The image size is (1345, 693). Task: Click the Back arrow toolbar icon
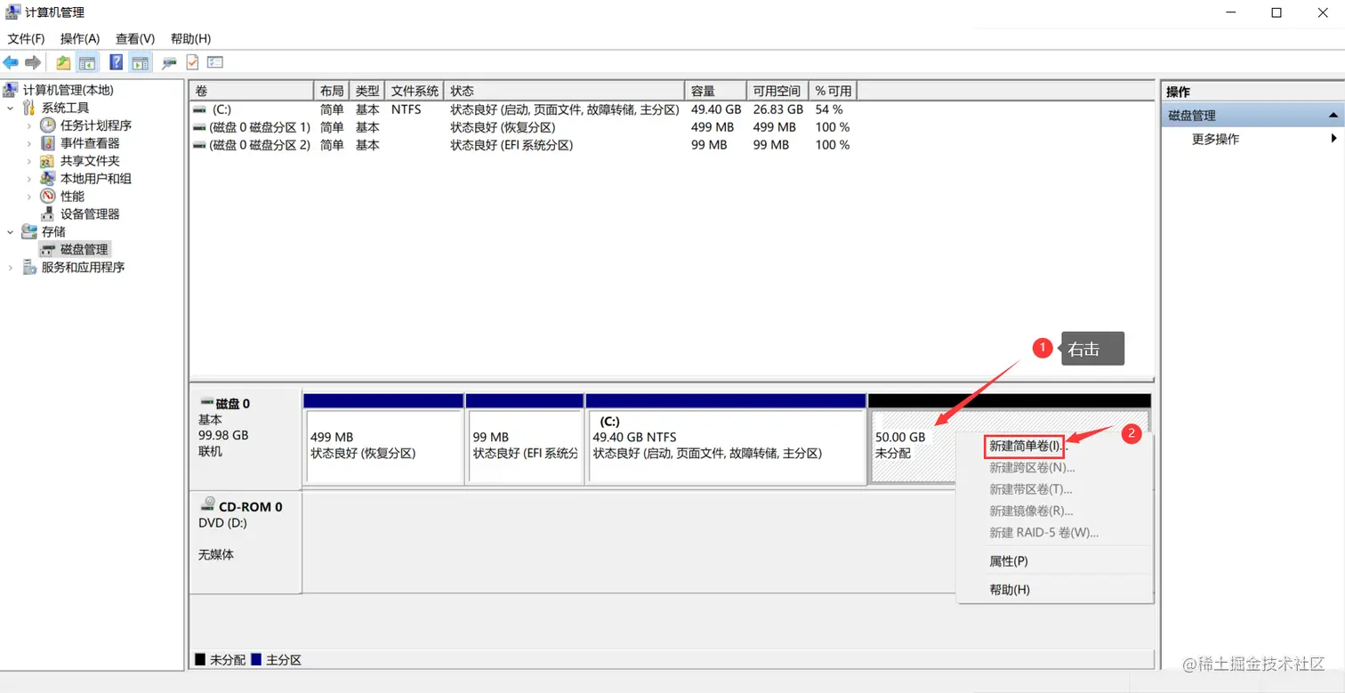(x=11, y=62)
